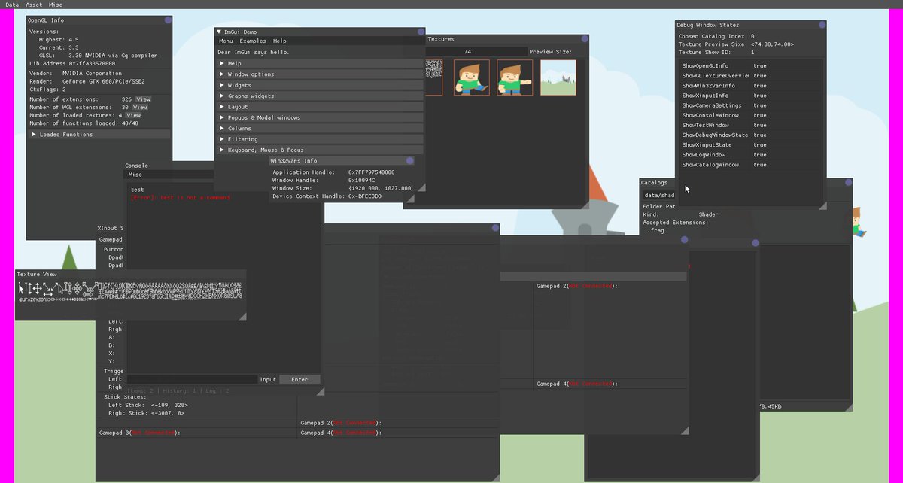Expand Loaded Functions in OpenGL Info
The image size is (903, 483).
tap(99, 135)
